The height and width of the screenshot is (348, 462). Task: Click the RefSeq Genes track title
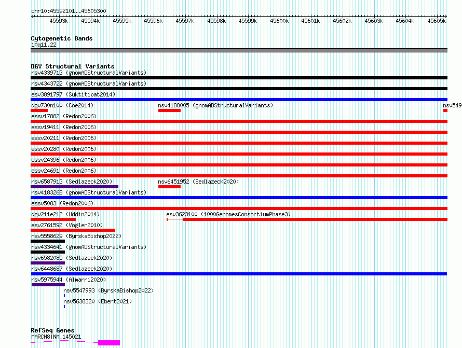[52, 330]
